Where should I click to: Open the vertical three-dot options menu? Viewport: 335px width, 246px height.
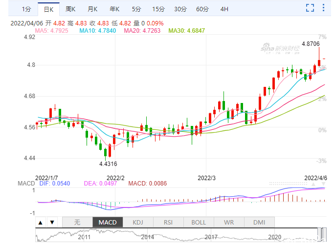323,8
